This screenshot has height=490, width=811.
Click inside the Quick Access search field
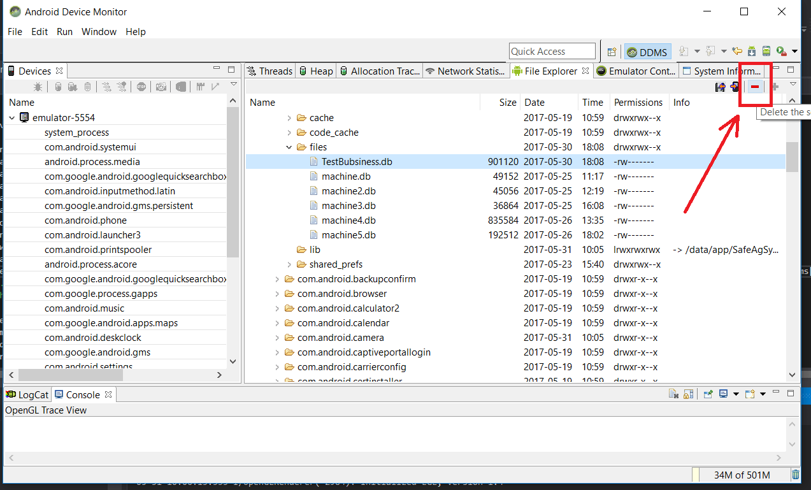[x=551, y=51]
